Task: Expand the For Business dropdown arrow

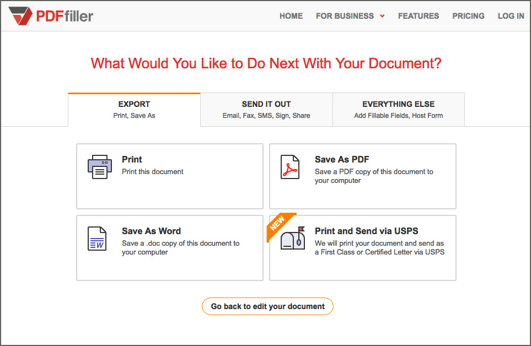Action: point(382,16)
